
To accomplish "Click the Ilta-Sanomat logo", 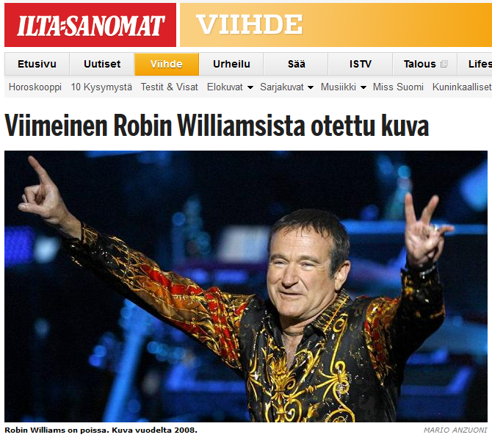I will point(90,25).
